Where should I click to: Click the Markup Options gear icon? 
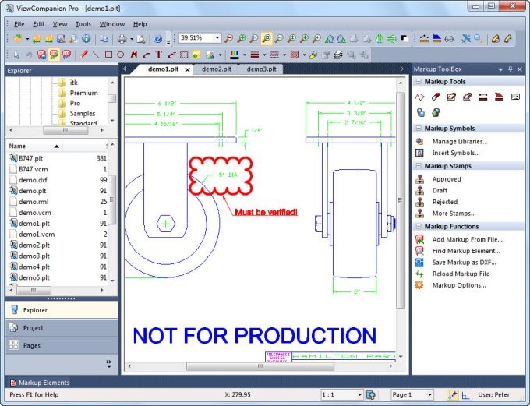419,285
